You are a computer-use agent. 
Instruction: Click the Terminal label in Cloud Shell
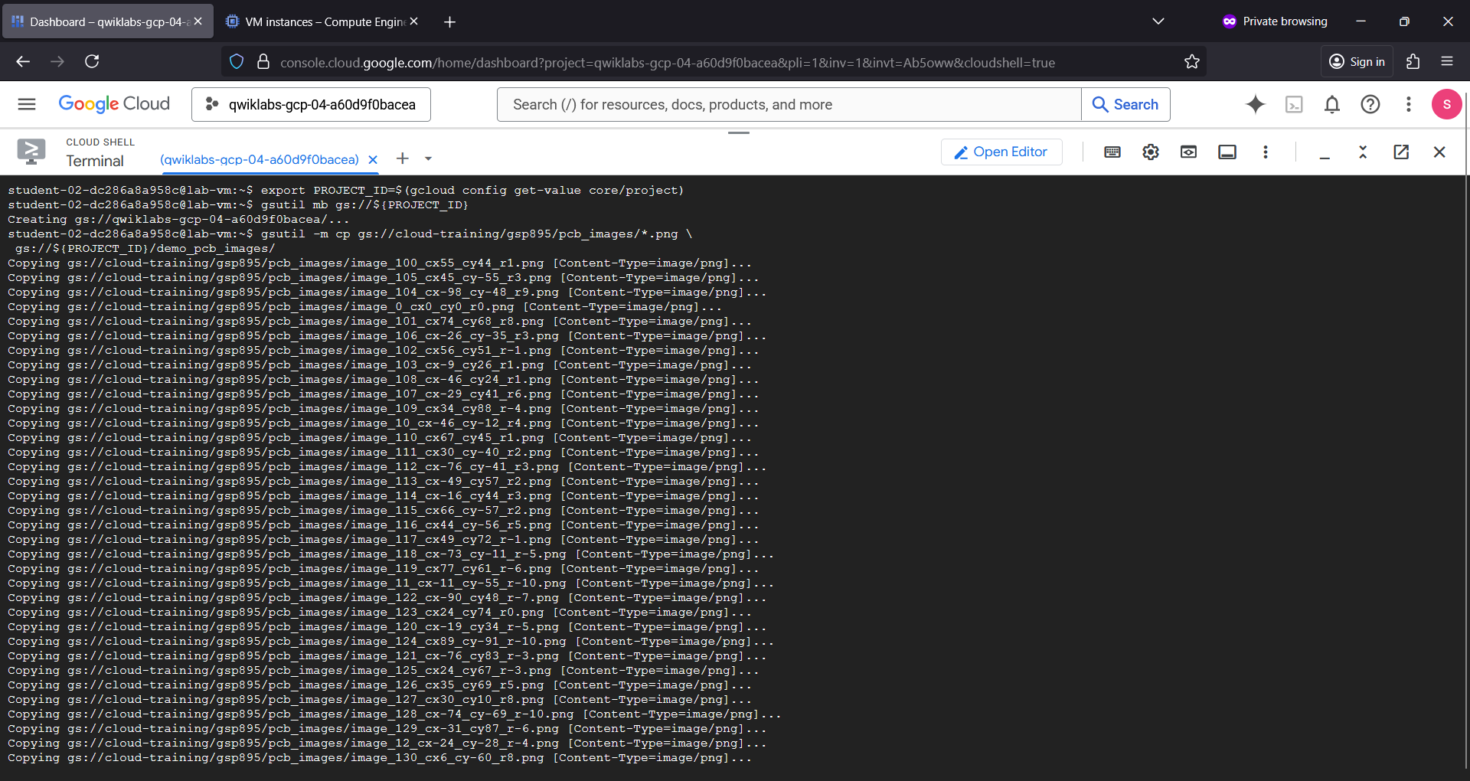tap(95, 161)
